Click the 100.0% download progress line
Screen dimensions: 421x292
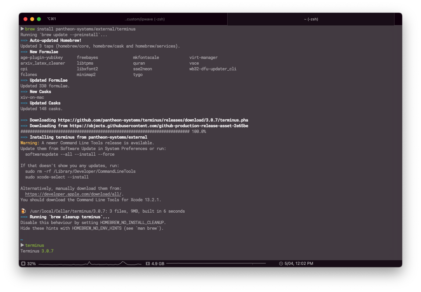tap(114, 131)
